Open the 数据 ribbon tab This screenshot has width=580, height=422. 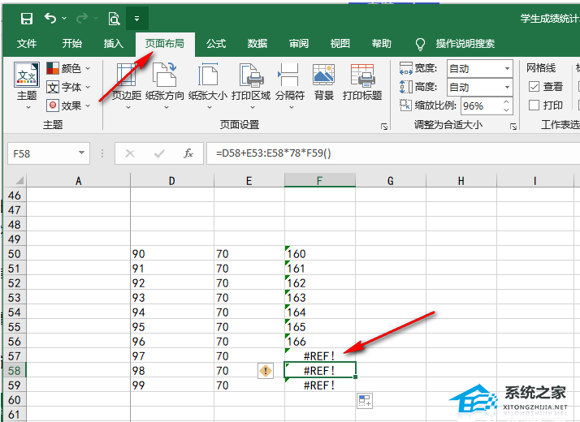[258, 44]
